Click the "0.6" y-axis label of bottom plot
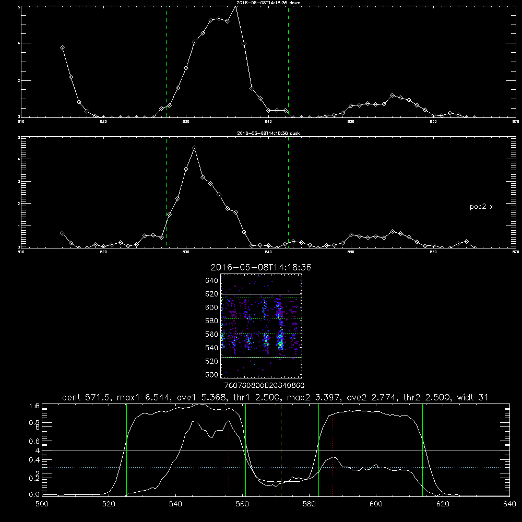 pyautogui.click(x=34, y=441)
